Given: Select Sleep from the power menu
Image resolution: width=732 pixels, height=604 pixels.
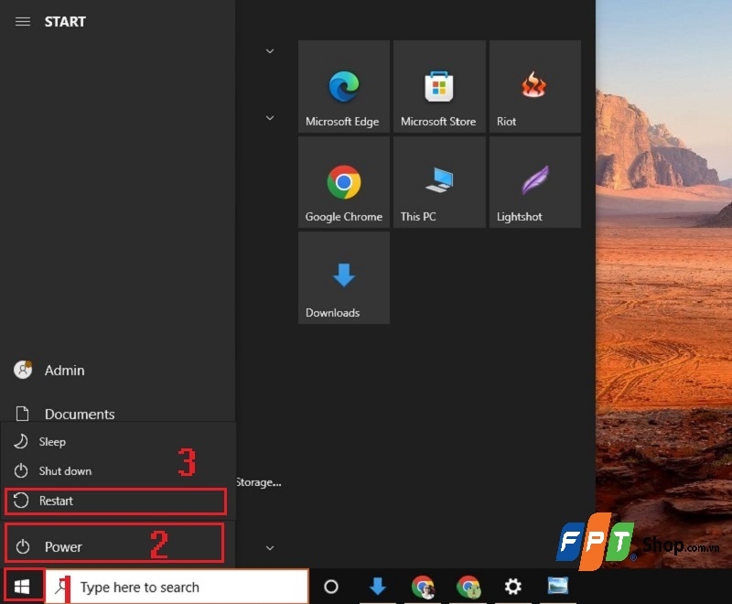Looking at the screenshot, I should (x=50, y=442).
